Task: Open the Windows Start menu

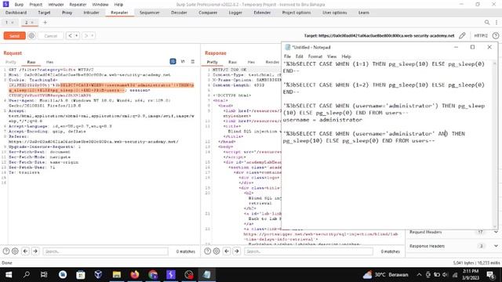Action: (9, 275)
